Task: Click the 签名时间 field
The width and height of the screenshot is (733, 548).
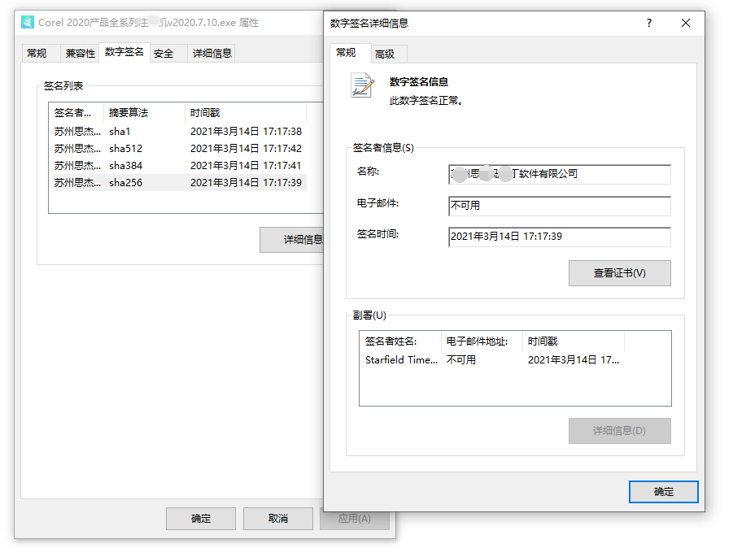Action: [x=560, y=237]
